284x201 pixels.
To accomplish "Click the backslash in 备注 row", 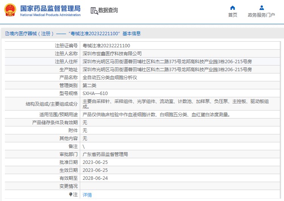I will coord(84,146).
